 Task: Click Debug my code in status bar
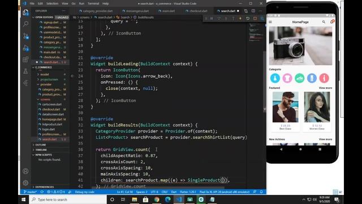84,192
